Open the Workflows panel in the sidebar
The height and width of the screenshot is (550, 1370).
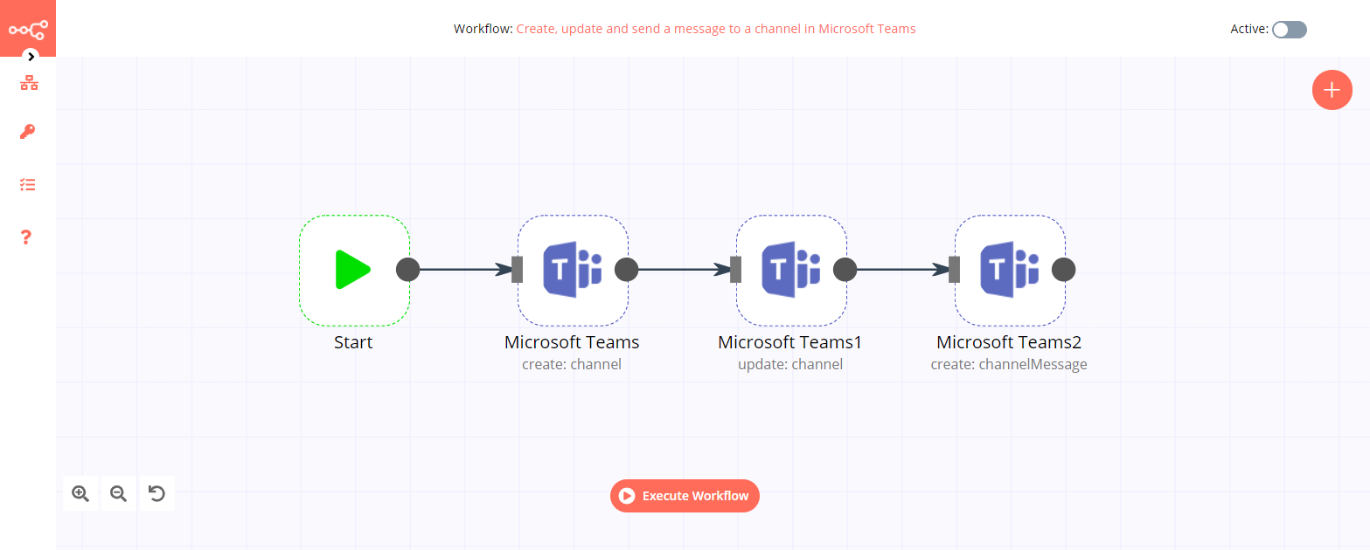click(27, 82)
